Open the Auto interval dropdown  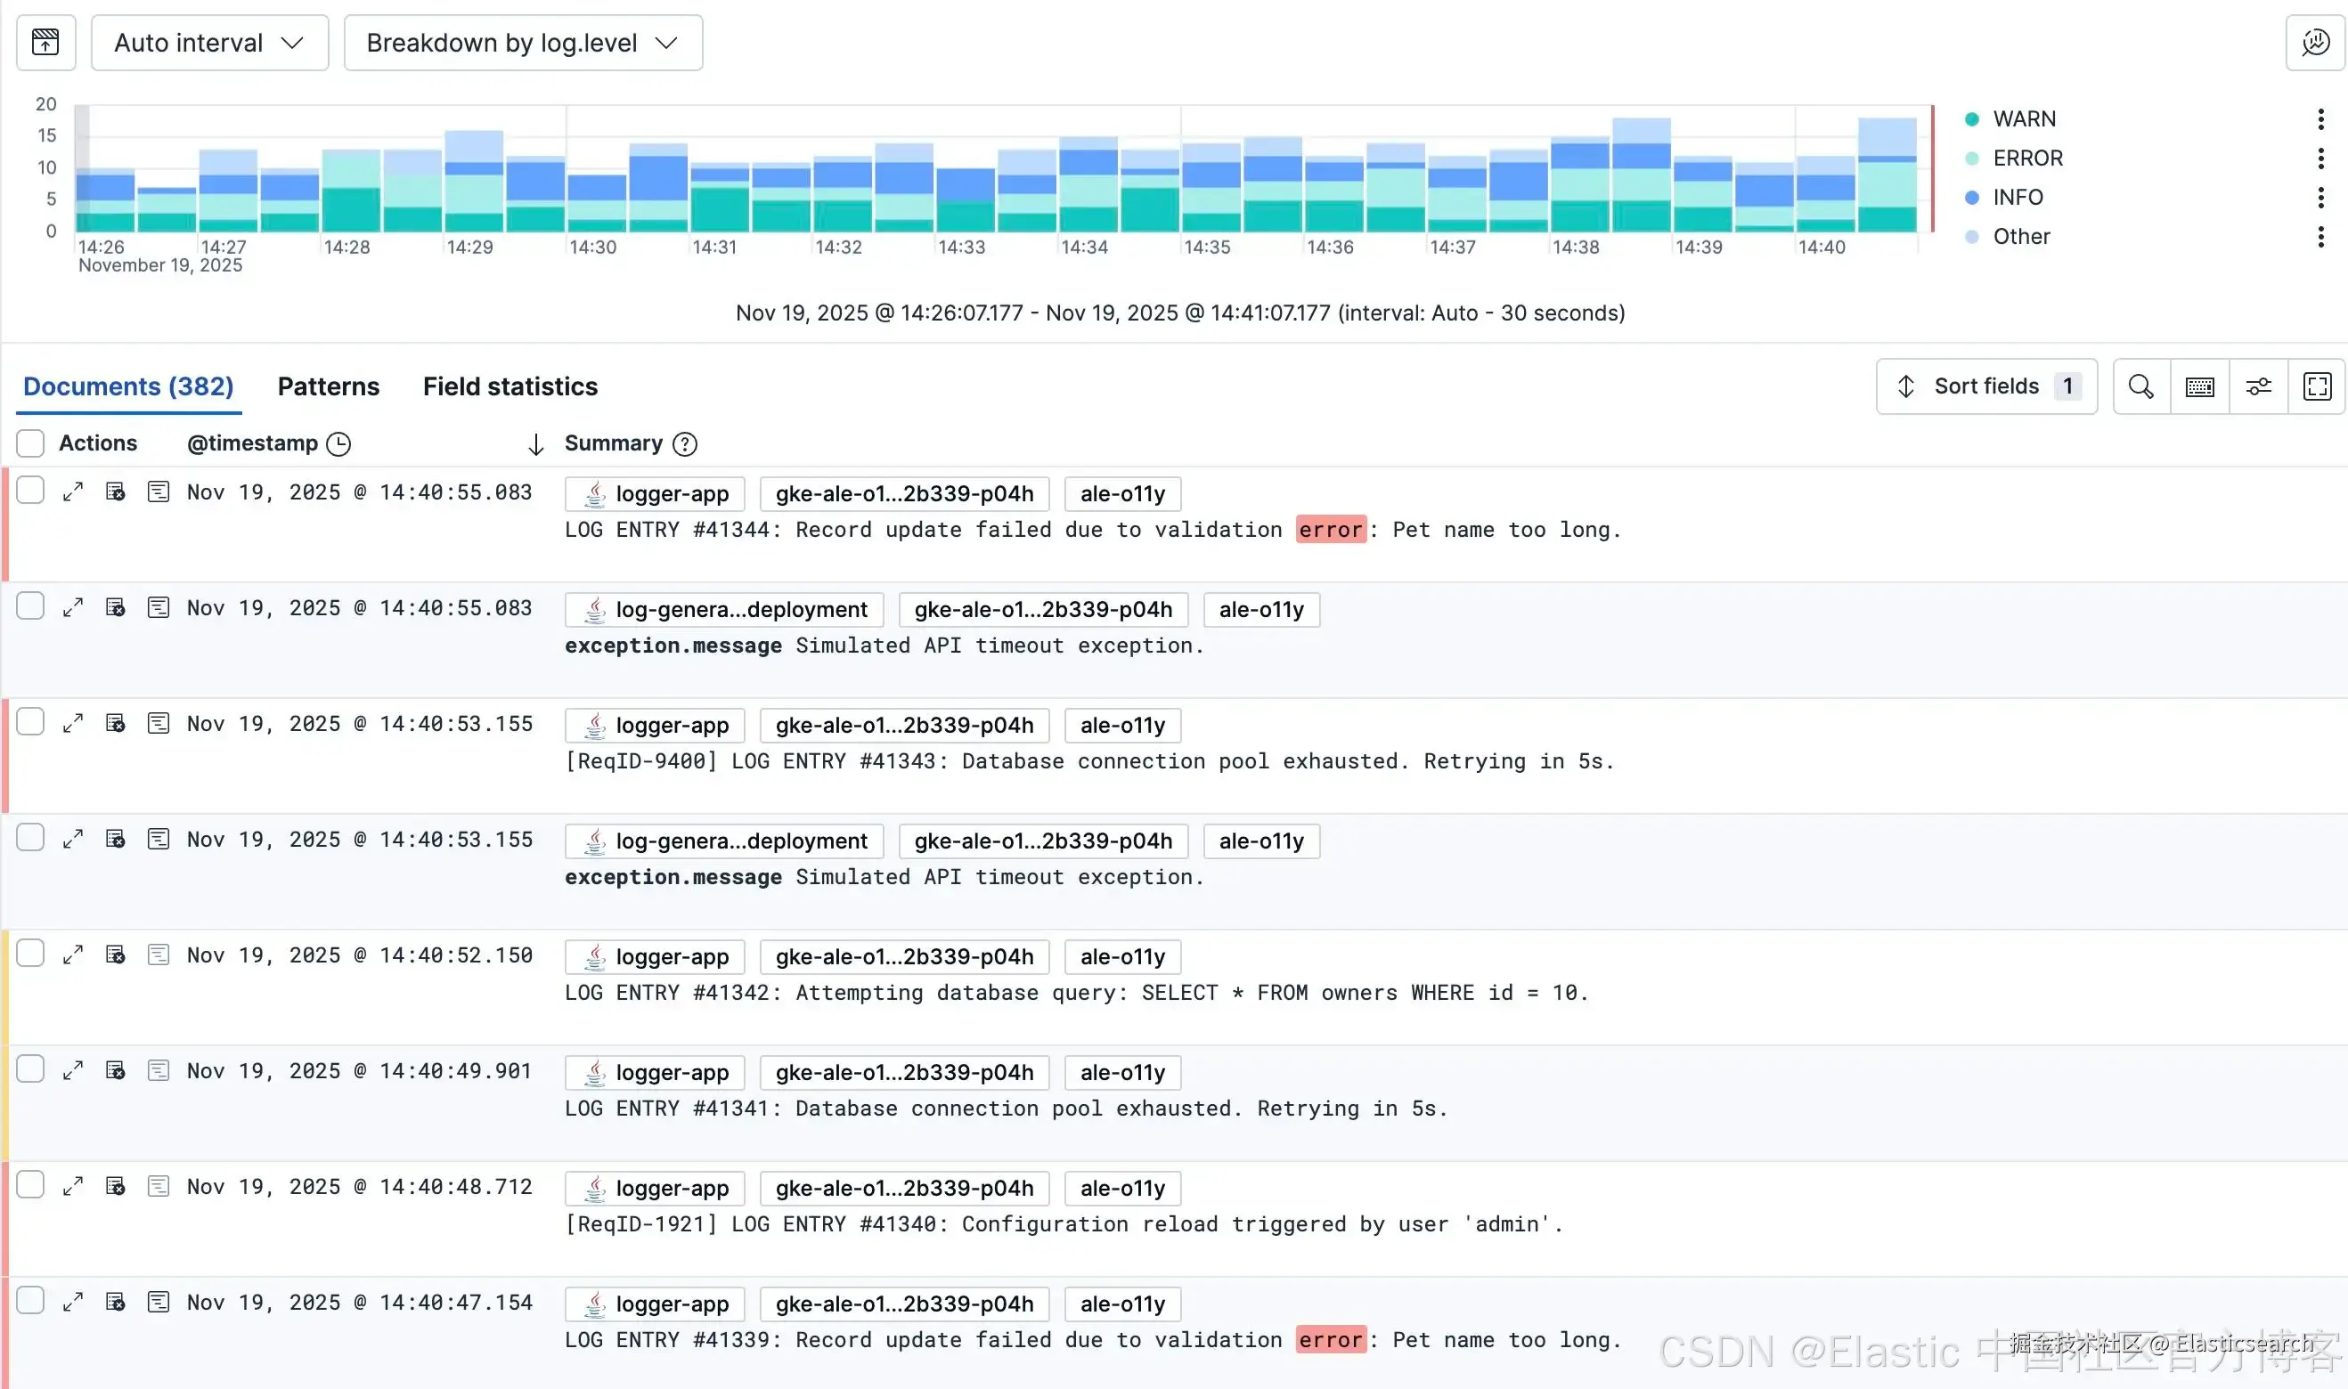pyautogui.click(x=208, y=42)
